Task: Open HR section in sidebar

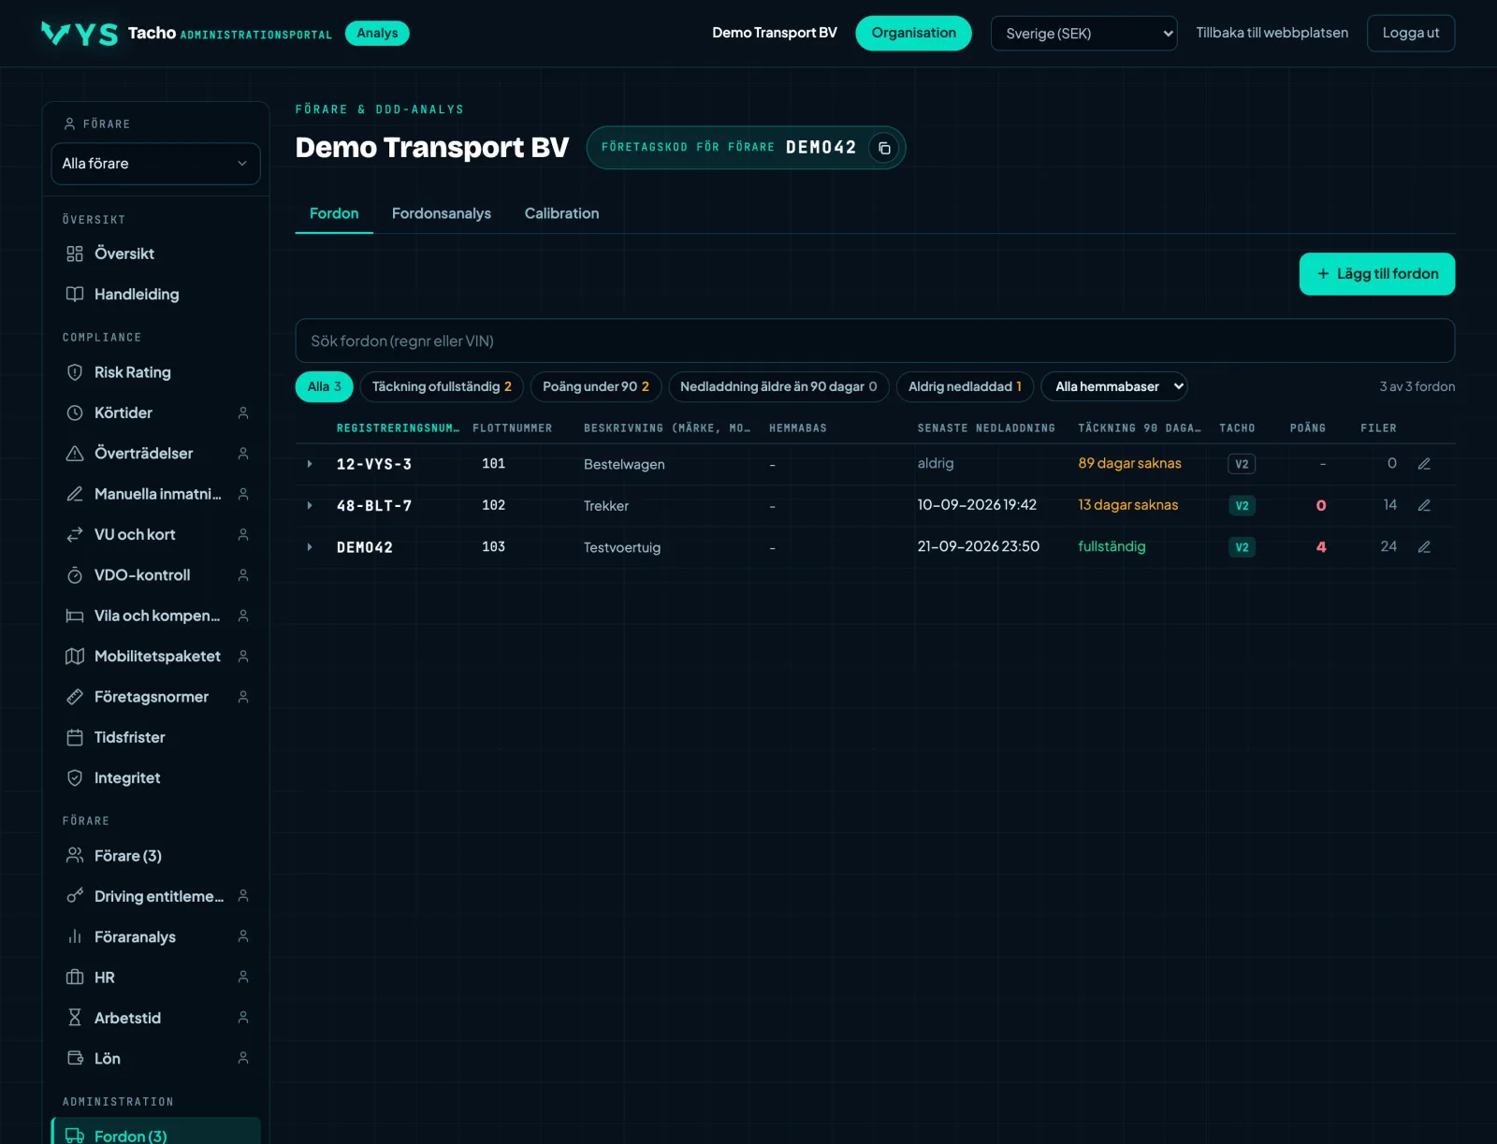Action: tap(155, 977)
